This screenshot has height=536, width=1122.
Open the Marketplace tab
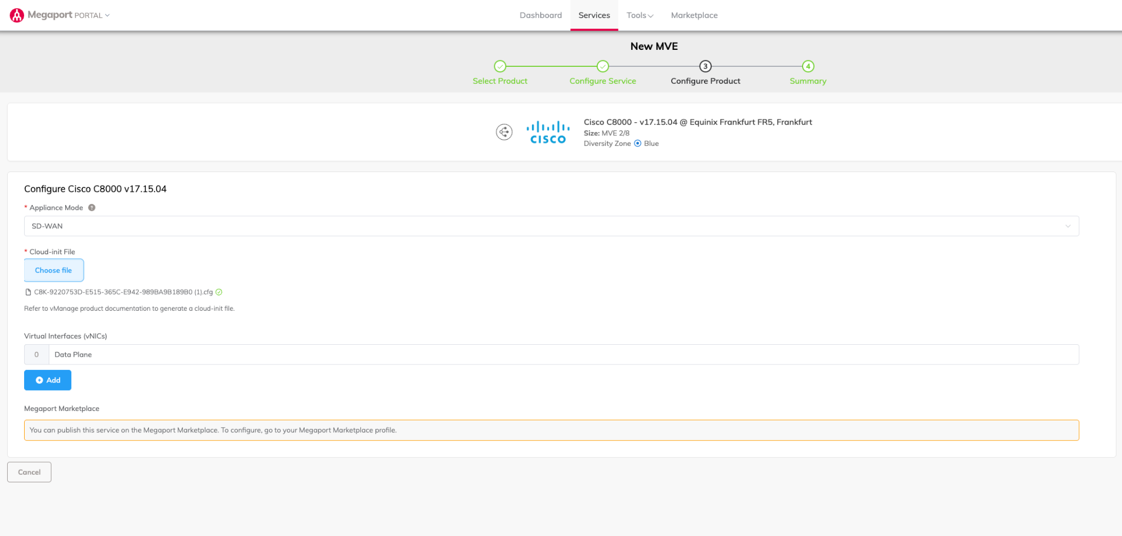point(694,15)
